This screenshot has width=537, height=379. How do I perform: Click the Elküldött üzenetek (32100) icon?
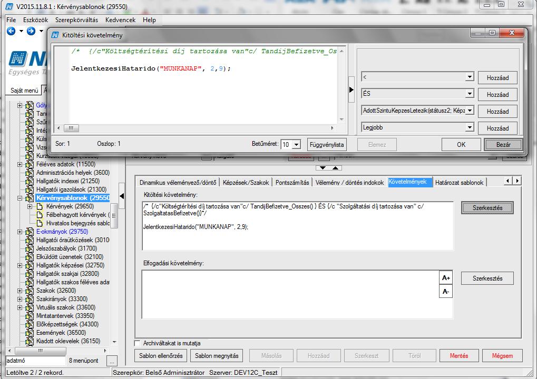coord(30,257)
